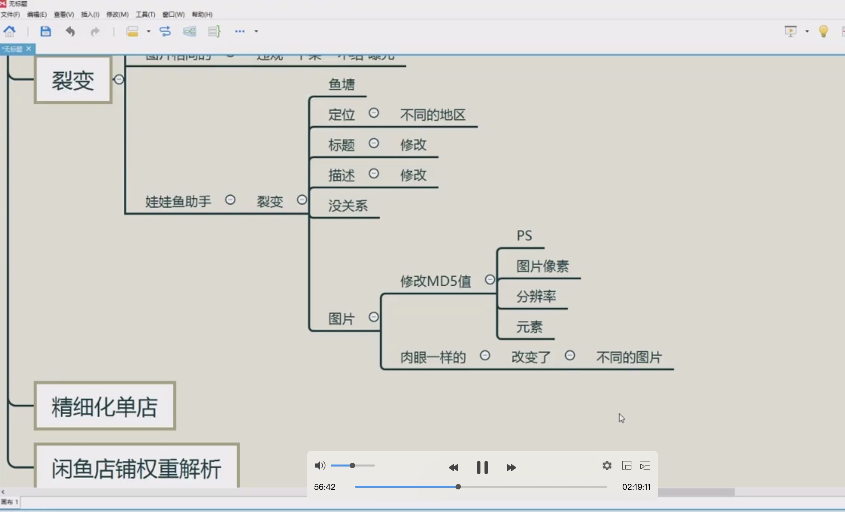
Task: Click the Save icon in toolbar
Action: pyautogui.click(x=45, y=31)
